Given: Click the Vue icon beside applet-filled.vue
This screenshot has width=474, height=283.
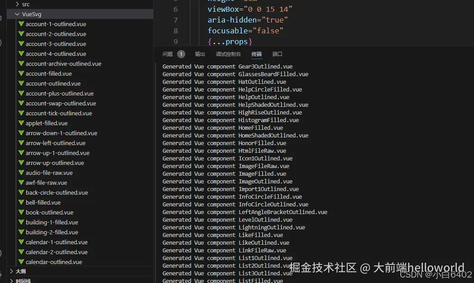Looking at the screenshot, I should click(21, 123).
